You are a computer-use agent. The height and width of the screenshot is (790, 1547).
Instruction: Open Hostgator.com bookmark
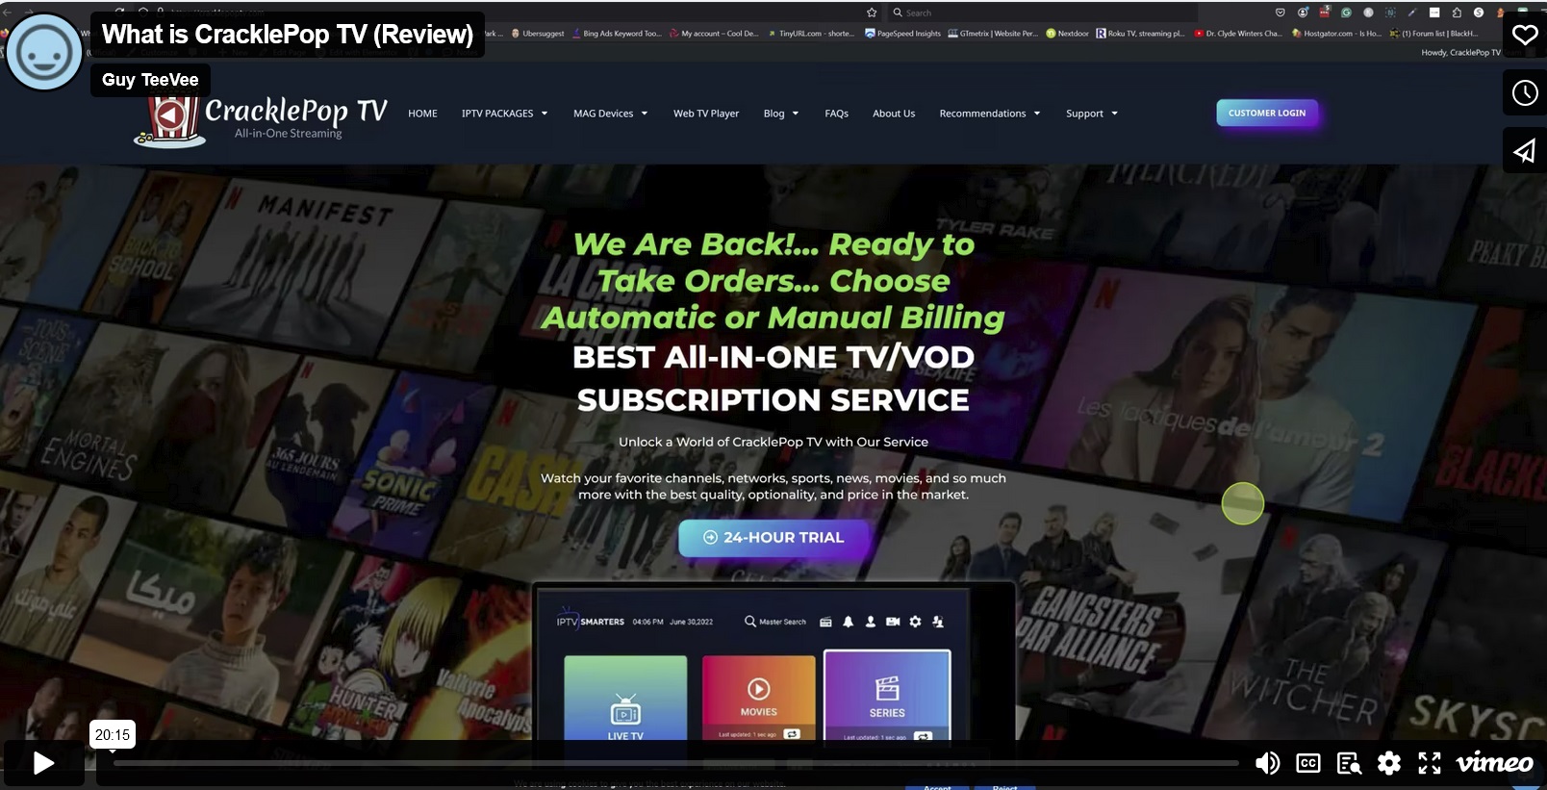pyautogui.click(x=1336, y=34)
